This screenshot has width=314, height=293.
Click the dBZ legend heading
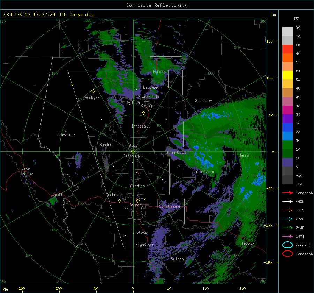point(296,18)
